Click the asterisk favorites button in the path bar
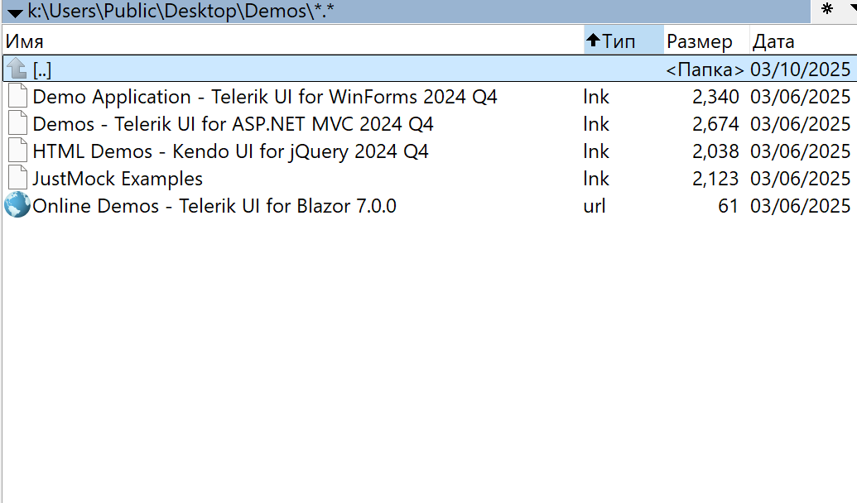Image resolution: width=857 pixels, height=503 pixels. [x=827, y=9]
